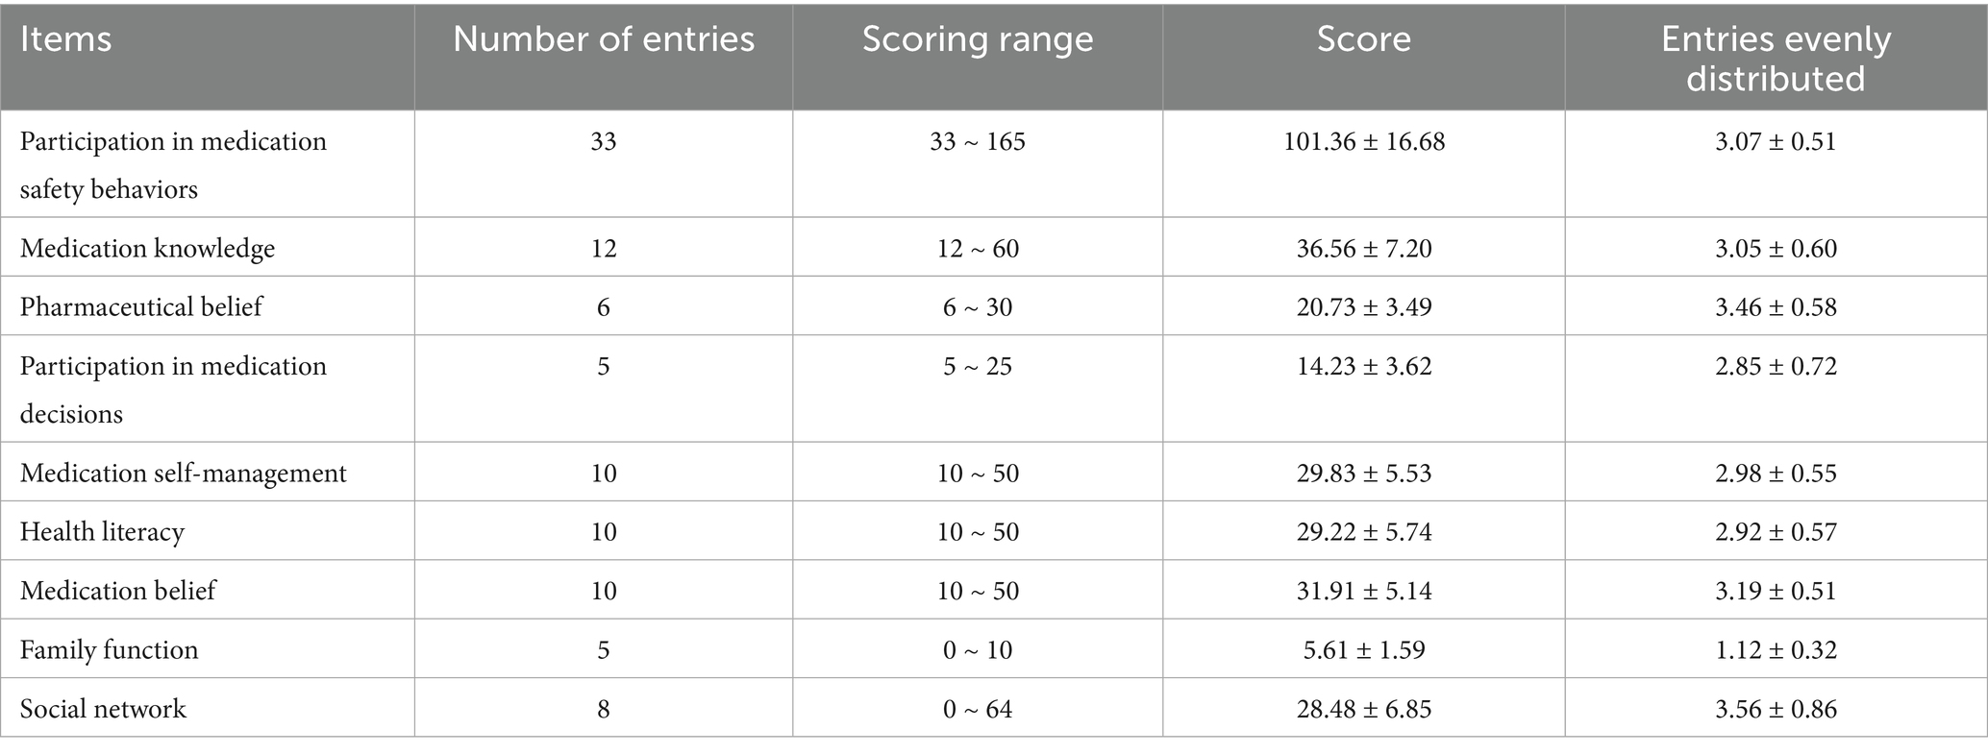
Task: Click the value 1.12 ± 0.32
Action: tap(1776, 650)
